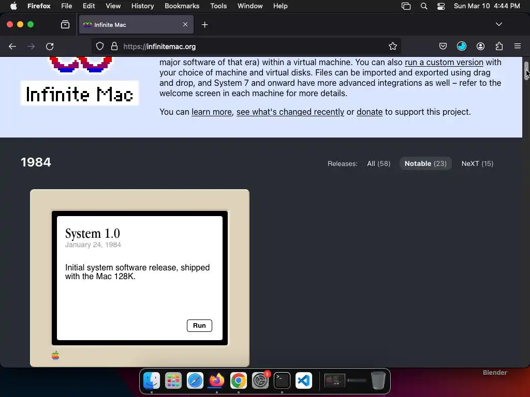Open the Firefox hamburger menu
Viewport: 530px width, 397px height.
click(x=518, y=46)
